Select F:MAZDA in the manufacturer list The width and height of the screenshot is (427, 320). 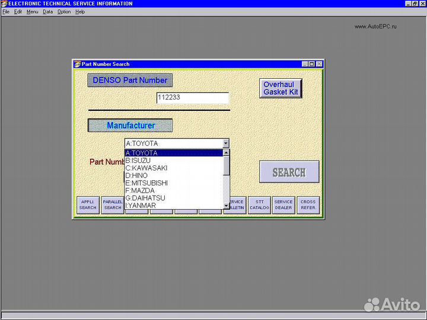click(x=140, y=191)
